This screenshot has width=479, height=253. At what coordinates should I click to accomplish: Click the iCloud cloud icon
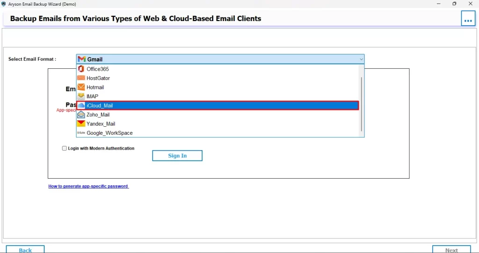[81, 105]
